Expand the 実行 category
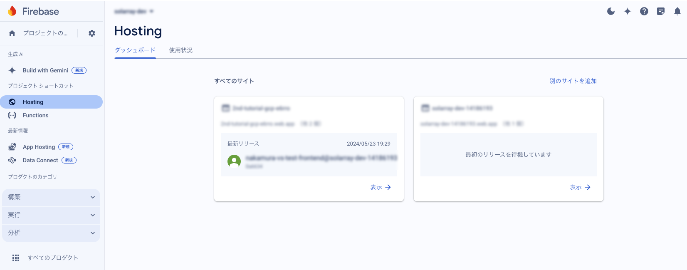 51,215
